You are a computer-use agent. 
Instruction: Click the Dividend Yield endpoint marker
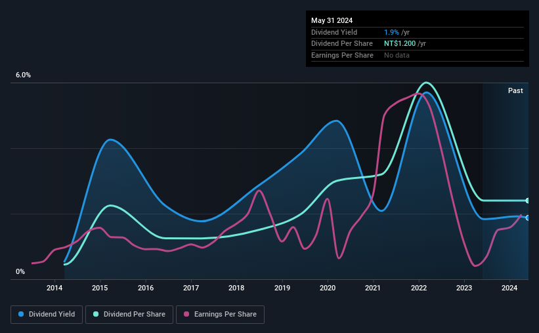coord(527,218)
